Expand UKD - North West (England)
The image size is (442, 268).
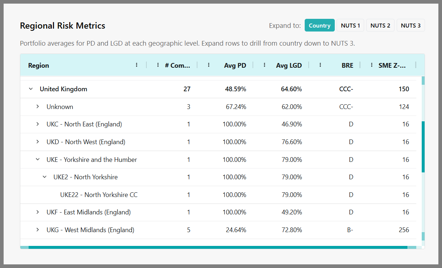tap(38, 142)
